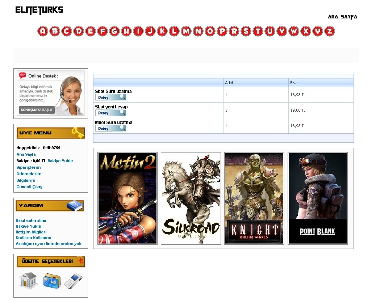Open Detay for Sbot yeni hesap
The width and height of the screenshot is (376, 301).
tap(110, 113)
